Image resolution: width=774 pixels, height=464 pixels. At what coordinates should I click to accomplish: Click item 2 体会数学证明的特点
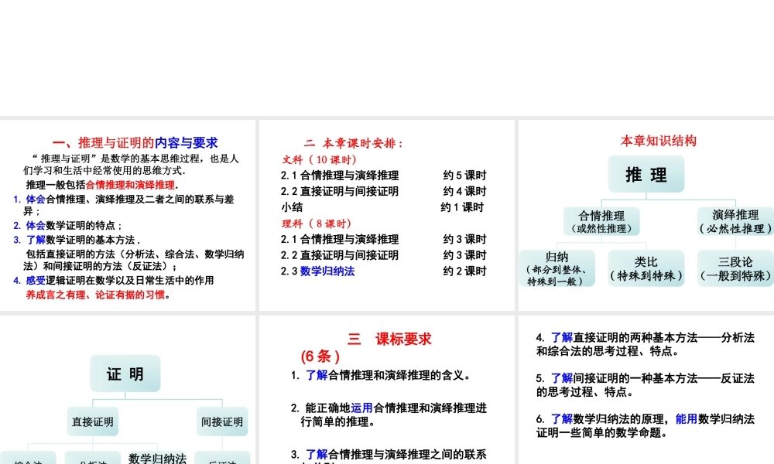pyautogui.click(x=67, y=226)
